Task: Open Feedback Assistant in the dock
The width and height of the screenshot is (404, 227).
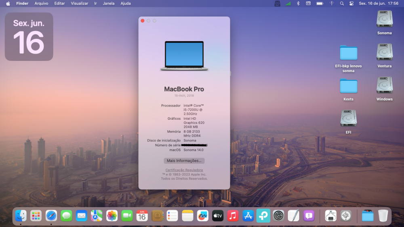Action: 309,216
